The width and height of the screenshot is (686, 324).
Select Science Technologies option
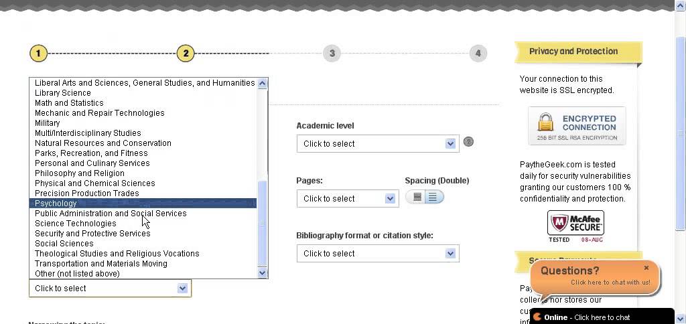(143, 224)
